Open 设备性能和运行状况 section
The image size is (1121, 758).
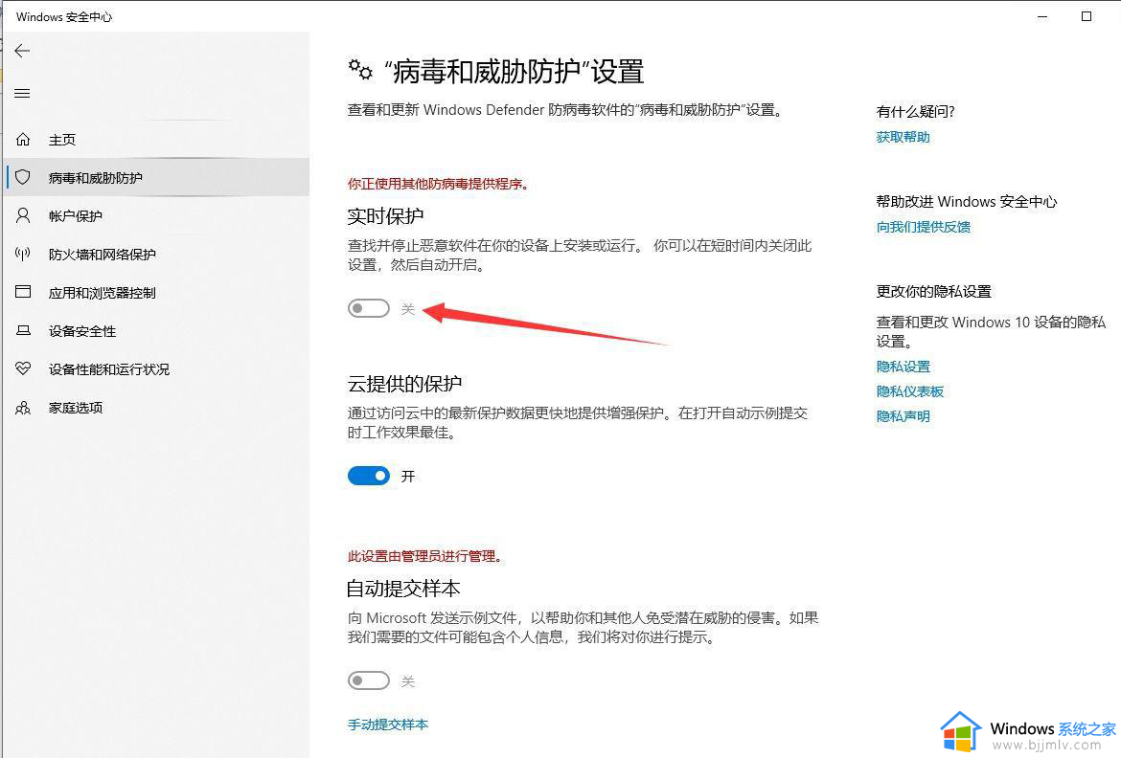click(156, 369)
